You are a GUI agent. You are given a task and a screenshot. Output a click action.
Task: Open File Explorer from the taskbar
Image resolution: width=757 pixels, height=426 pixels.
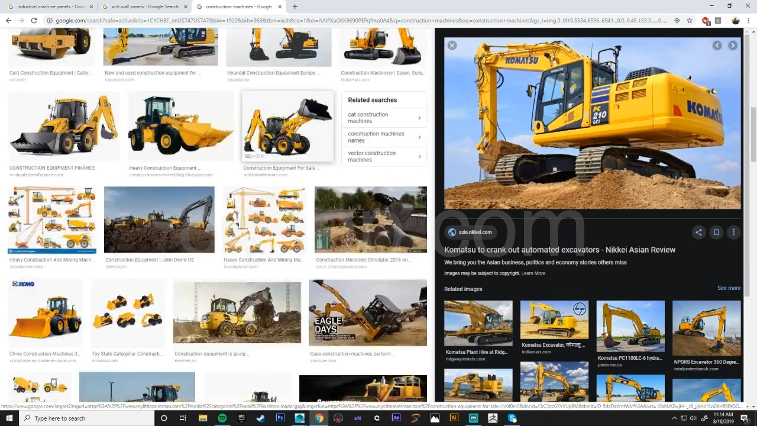203,418
